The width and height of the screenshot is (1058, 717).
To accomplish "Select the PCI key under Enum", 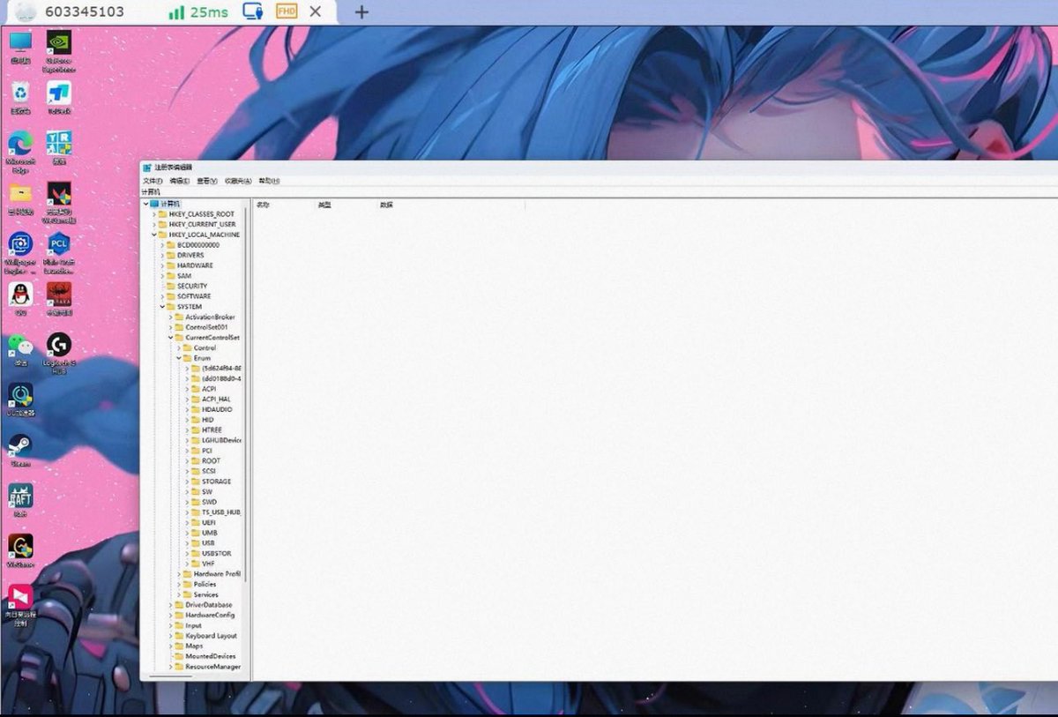I will pyautogui.click(x=207, y=451).
